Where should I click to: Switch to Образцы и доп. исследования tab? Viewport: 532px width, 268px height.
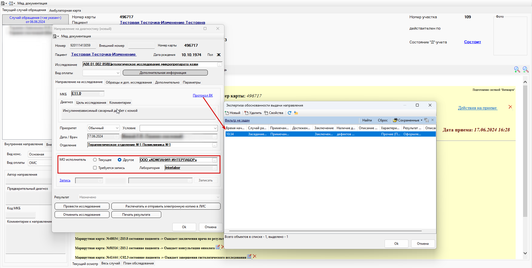pyautogui.click(x=129, y=82)
